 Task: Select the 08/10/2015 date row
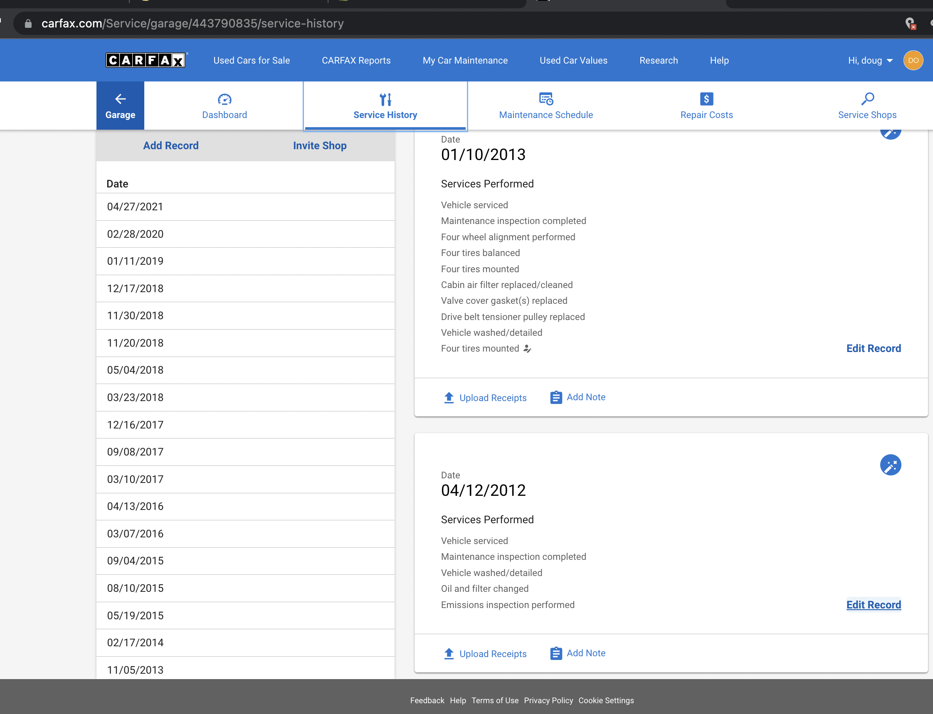click(x=245, y=588)
